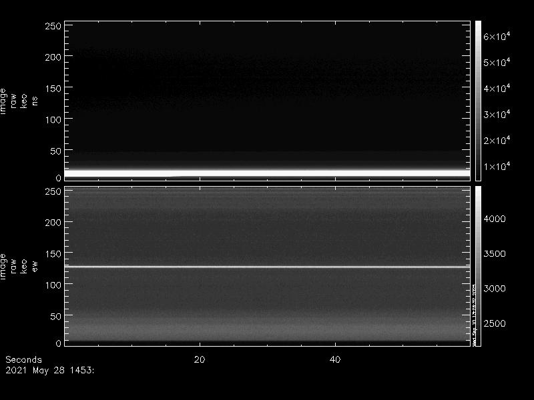Click the bright horizontal line in ew keogram

point(267,267)
